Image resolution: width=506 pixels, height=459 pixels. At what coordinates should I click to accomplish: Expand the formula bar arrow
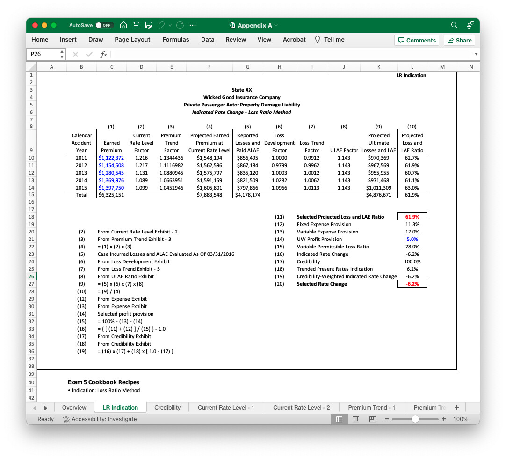coord(476,54)
